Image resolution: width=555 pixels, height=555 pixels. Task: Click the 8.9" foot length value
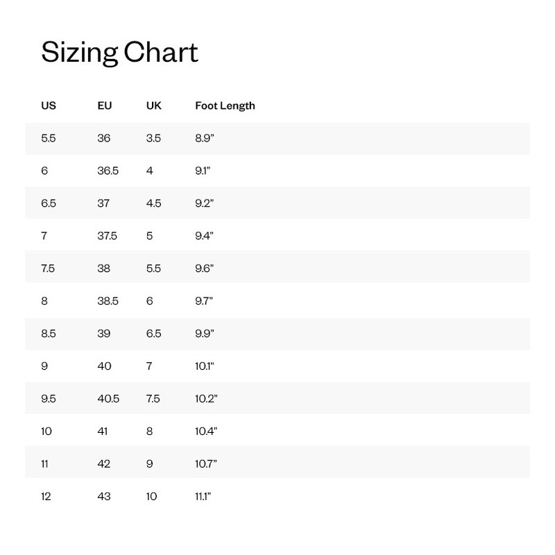204,138
